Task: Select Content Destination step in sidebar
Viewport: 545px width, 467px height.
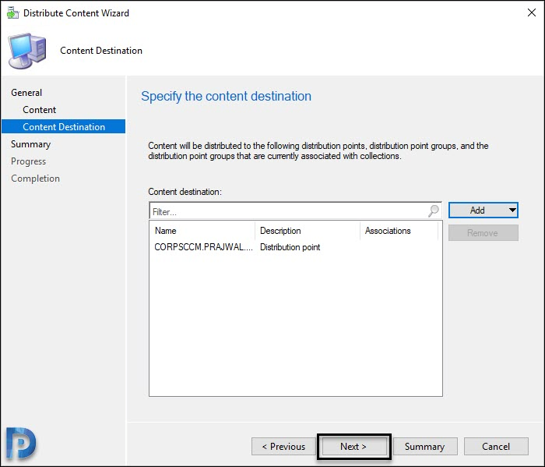Action: click(64, 126)
